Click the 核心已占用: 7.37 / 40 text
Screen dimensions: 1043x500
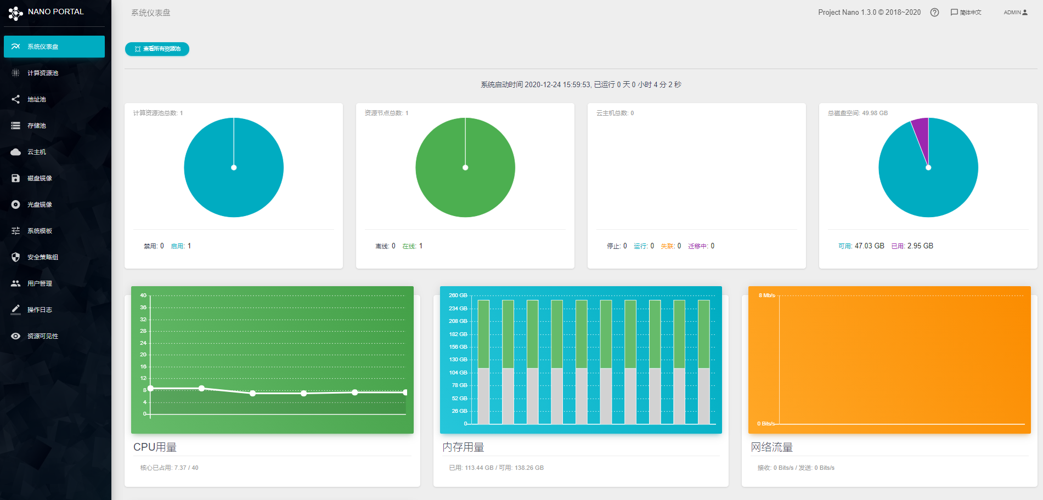point(170,468)
